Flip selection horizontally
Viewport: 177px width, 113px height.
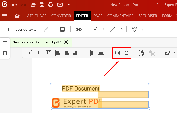click(x=117, y=53)
